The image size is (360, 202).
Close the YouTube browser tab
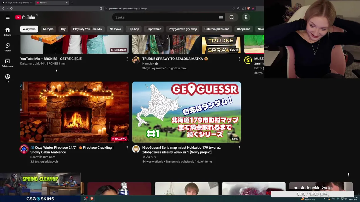pyautogui.click(x=67, y=3)
